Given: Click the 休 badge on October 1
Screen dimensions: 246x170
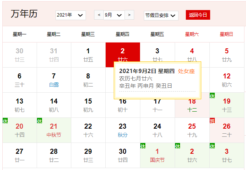Looking at the screenshot, I should pos(143,146).
